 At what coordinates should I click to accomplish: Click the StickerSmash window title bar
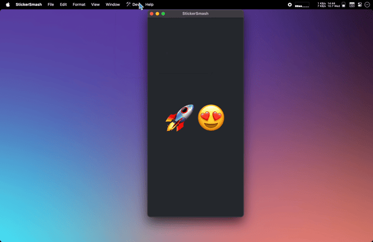pos(195,13)
